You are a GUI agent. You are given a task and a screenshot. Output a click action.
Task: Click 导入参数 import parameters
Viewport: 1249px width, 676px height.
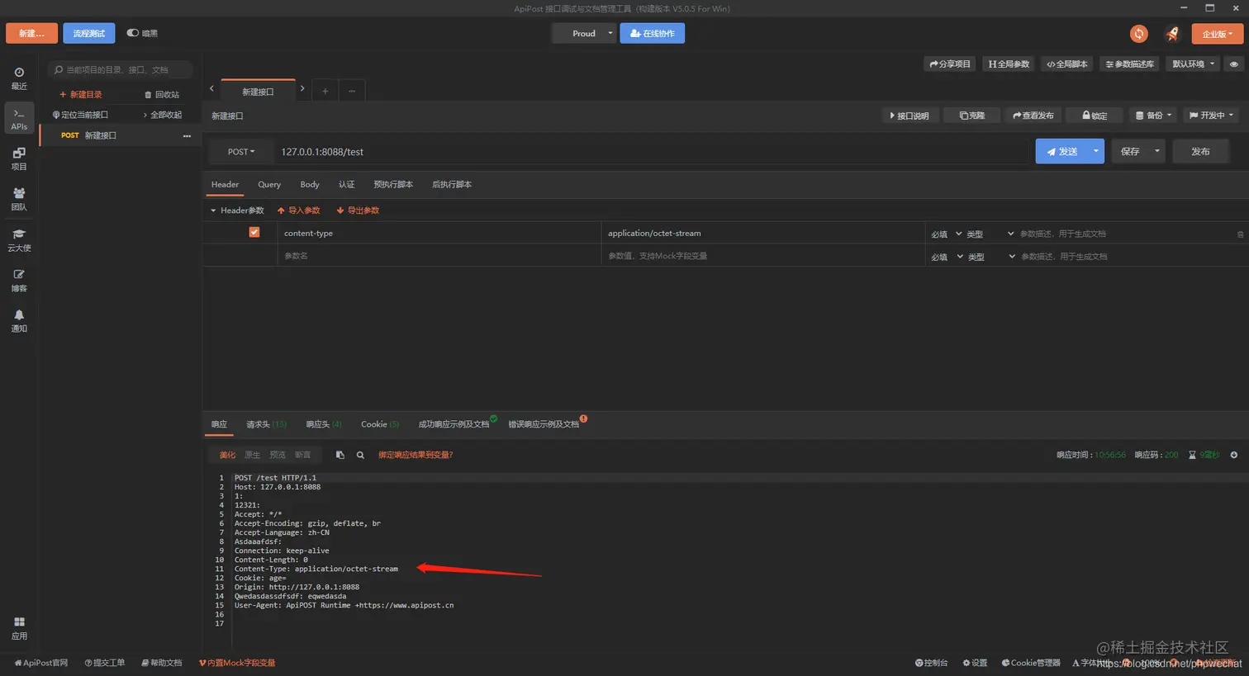click(299, 210)
